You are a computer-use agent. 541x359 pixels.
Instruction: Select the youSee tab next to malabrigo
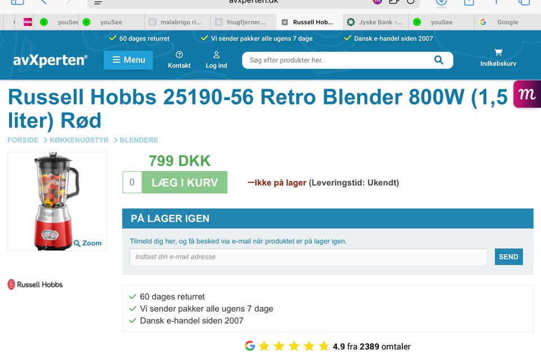(x=112, y=22)
